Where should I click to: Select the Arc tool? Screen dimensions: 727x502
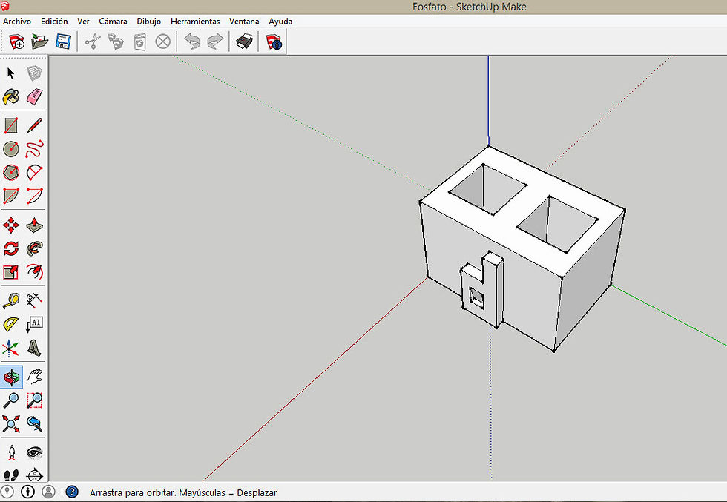tap(34, 173)
